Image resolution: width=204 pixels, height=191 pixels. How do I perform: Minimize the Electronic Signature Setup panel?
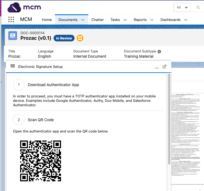click(157, 67)
